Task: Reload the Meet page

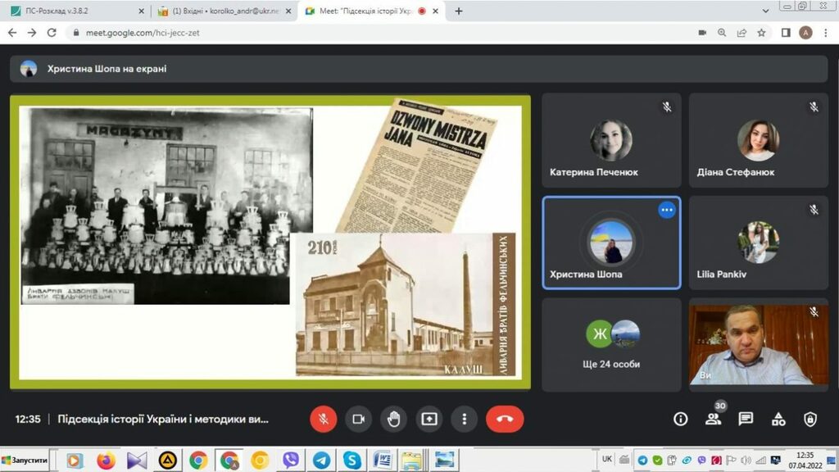Action: (52, 33)
